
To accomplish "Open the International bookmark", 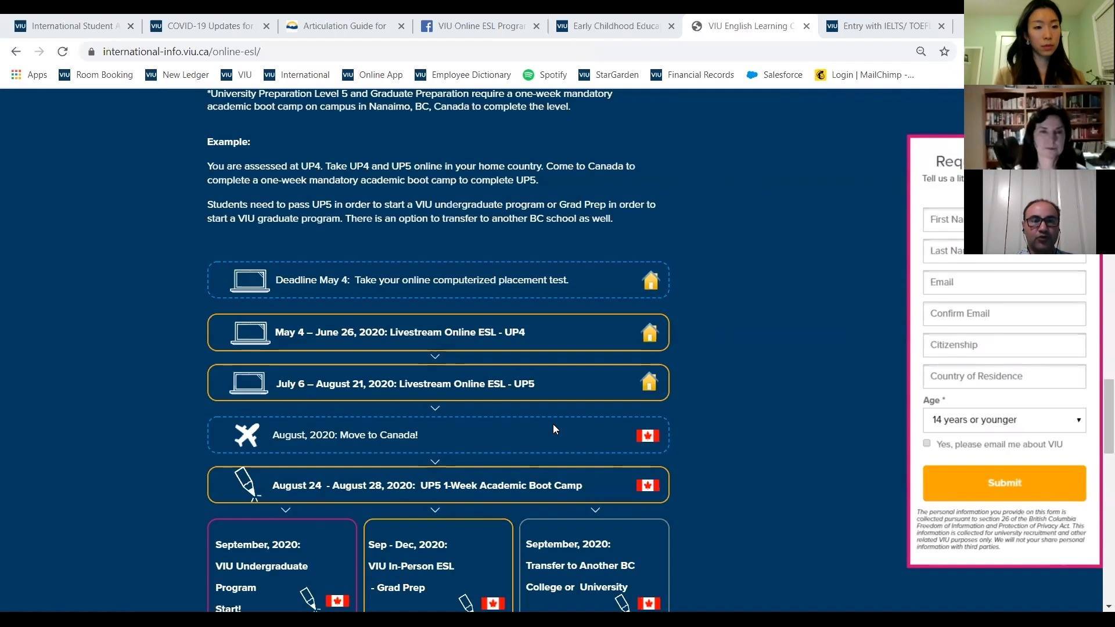I will coord(297,75).
